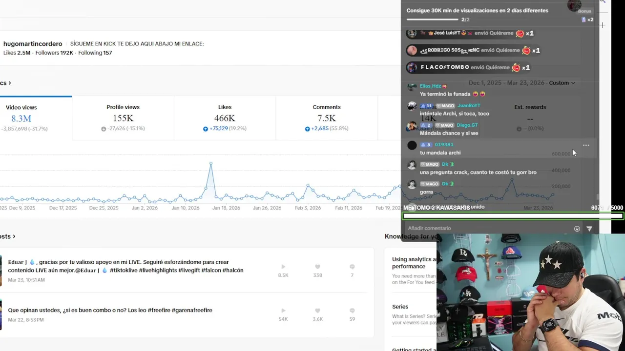Screen dimensions: 625x351
Task: Click the Likes 2.5M profile stat
Action: [x=17, y=53]
